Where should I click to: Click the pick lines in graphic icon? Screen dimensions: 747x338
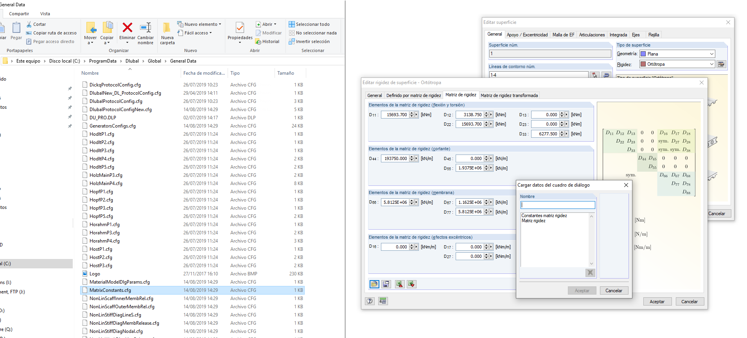tap(594, 75)
